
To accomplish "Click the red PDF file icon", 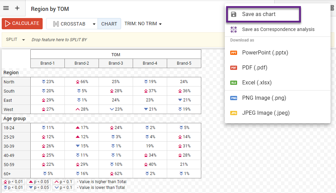I will tap(234, 68).
